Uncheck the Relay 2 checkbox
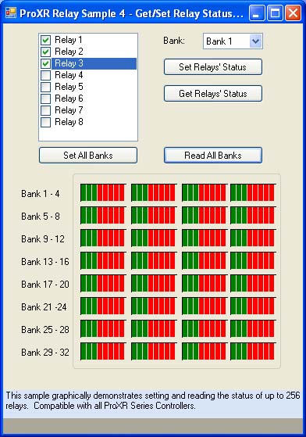Image resolution: width=306 pixels, height=437 pixels. tap(45, 52)
